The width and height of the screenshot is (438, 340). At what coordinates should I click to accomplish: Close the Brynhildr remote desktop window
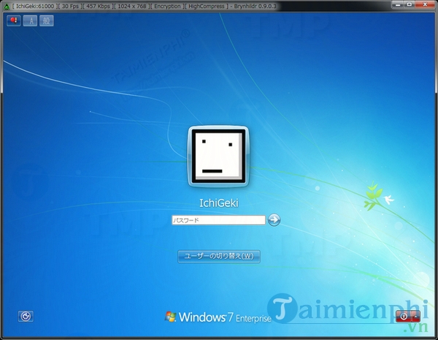click(429, 5)
